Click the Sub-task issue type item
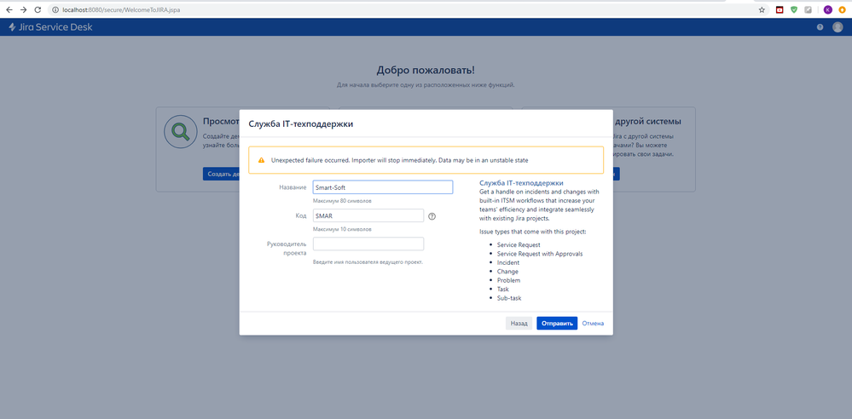 point(509,298)
